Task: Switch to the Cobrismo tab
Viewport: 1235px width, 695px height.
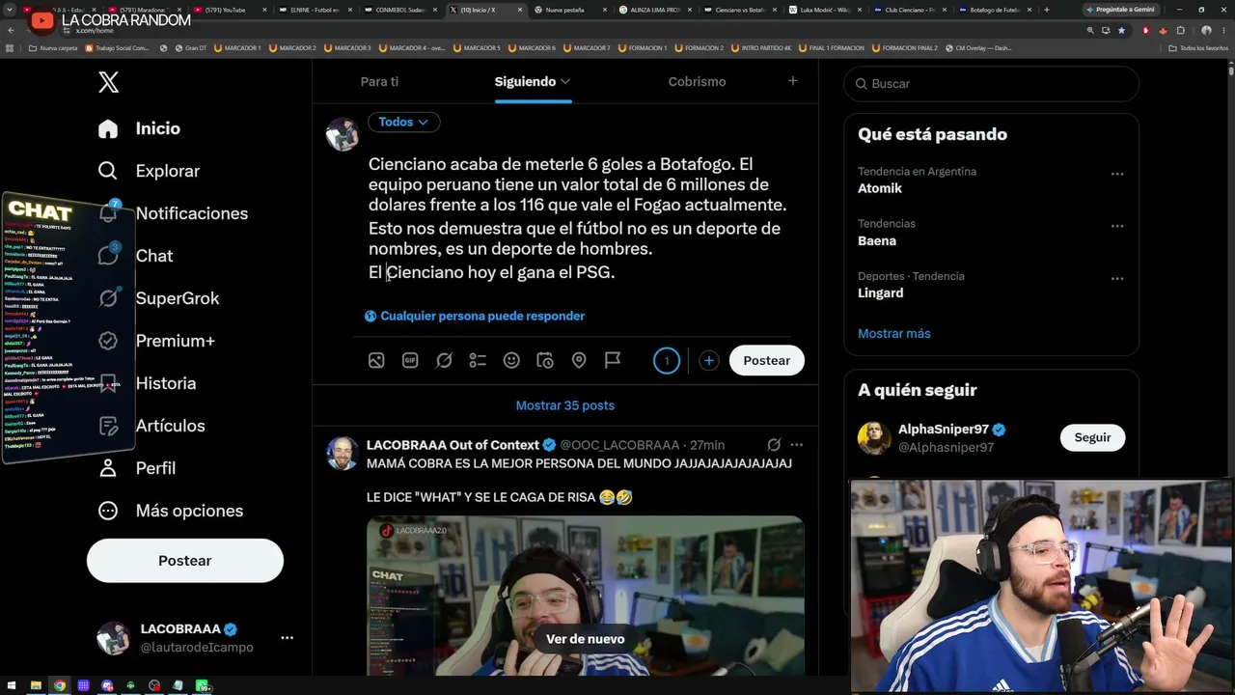Action: 697,82
